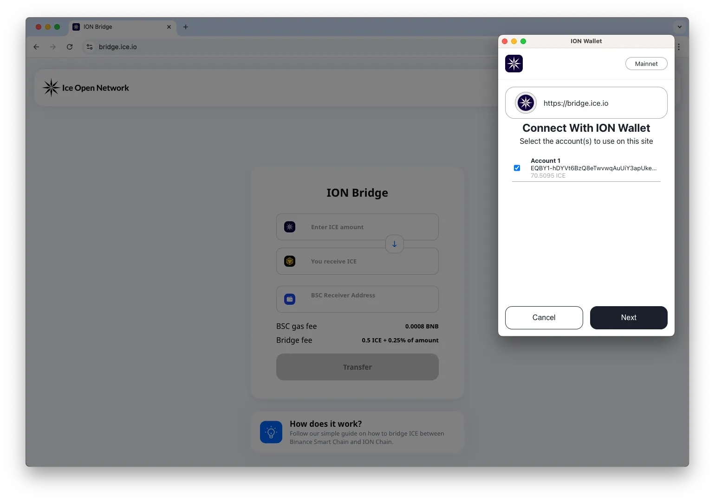
Task: Open the Mainnet network selector
Action: point(646,64)
